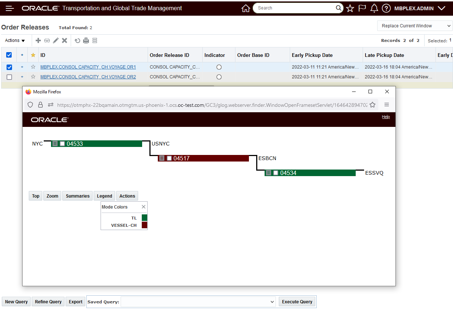Open the Summaries menu button
The width and height of the screenshot is (453, 311).
[x=78, y=196]
